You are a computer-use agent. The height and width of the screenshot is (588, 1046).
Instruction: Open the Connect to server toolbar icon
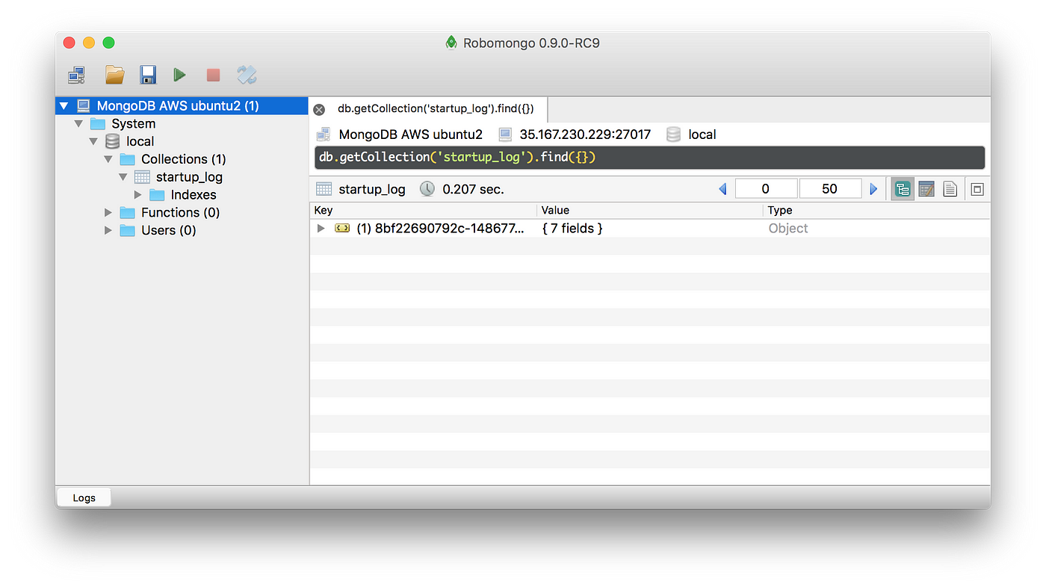76,75
